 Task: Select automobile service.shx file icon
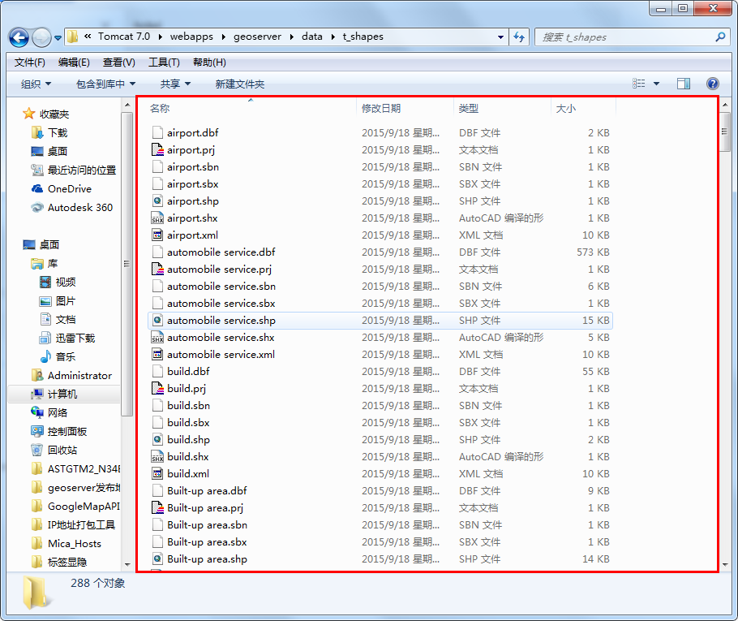157,338
